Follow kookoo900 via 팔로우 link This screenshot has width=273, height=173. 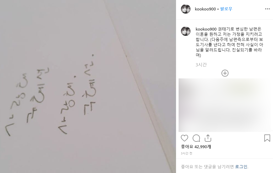pyautogui.click(x=226, y=9)
